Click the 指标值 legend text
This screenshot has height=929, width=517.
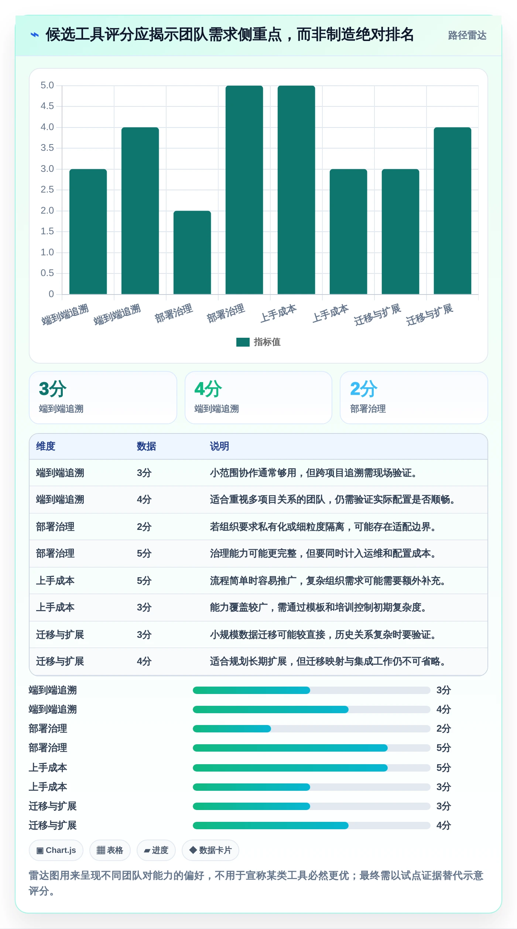(267, 342)
